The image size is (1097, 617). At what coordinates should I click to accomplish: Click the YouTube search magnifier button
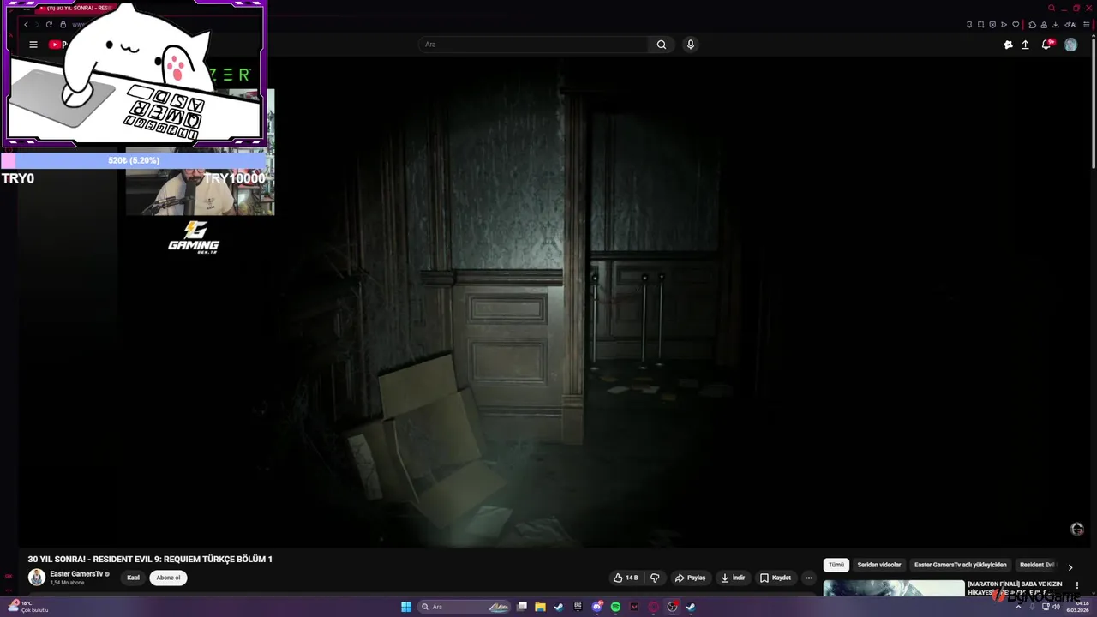(662, 45)
